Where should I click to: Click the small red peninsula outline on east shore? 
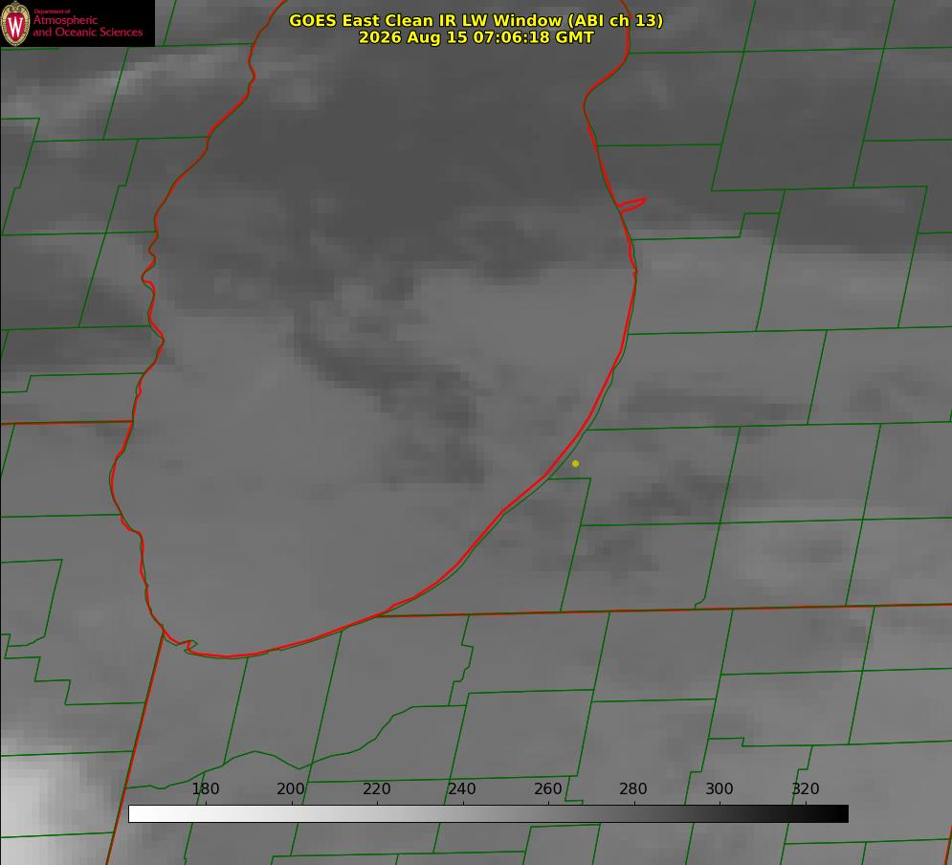631,205
